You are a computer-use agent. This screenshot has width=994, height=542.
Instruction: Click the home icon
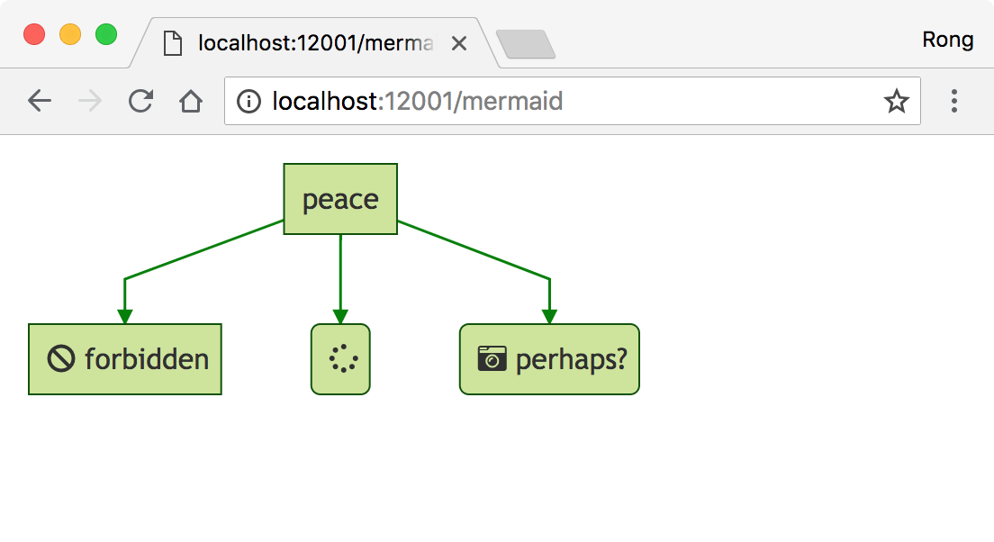[x=190, y=101]
